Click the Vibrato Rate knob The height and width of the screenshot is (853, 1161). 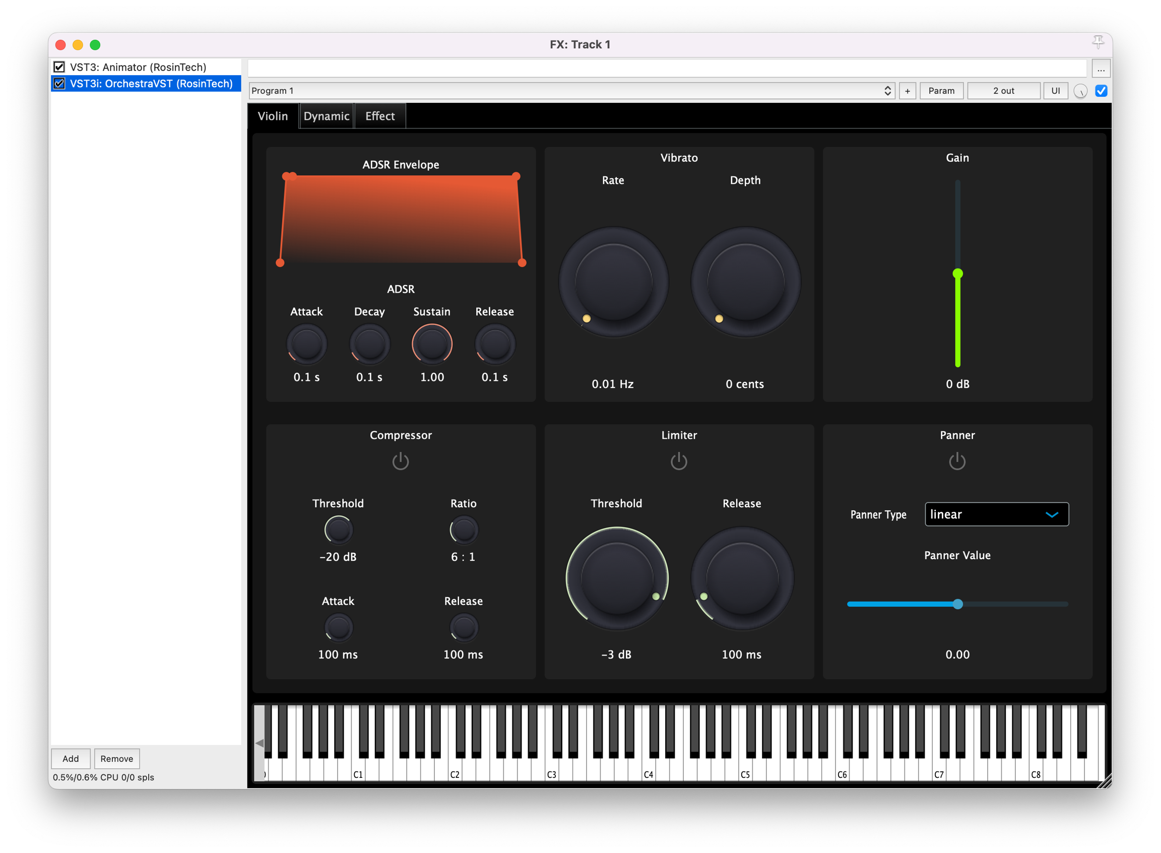[614, 282]
